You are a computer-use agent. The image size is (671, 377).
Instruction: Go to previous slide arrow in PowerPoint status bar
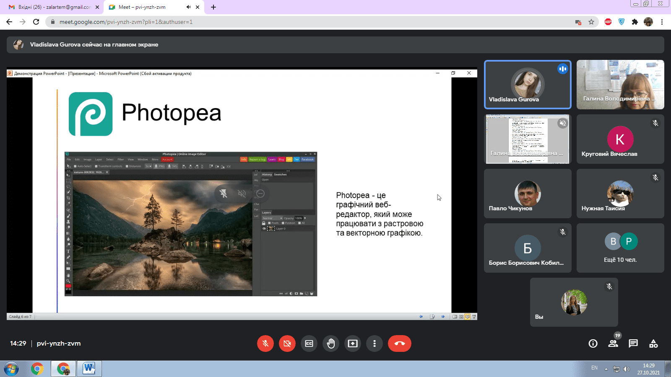coord(421,317)
